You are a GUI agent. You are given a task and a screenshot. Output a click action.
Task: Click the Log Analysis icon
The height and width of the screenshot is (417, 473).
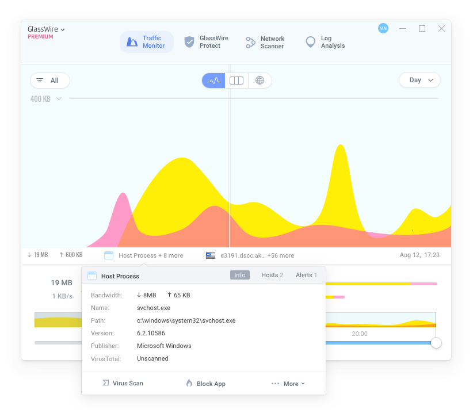point(311,42)
